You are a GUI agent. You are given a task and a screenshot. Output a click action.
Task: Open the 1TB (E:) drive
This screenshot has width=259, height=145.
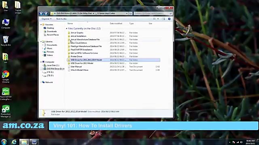[x=50, y=72]
